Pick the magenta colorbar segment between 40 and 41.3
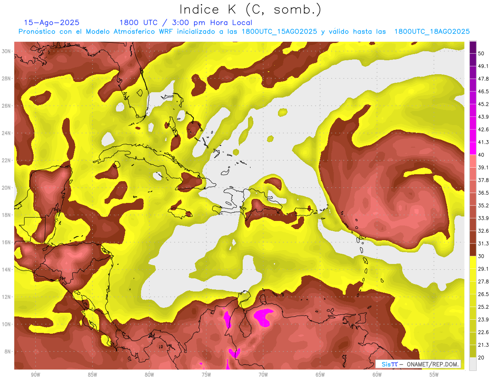Viewport: 492px width, 380px height. click(473, 148)
